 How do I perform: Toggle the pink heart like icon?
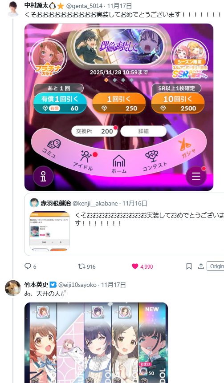point(135,266)
